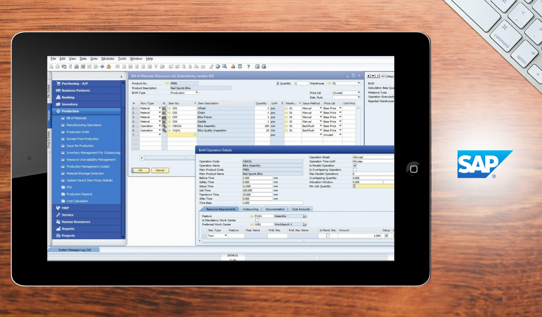
Task: Enable the Is Overlapping Operation checkbox
Action: (354, 169)
